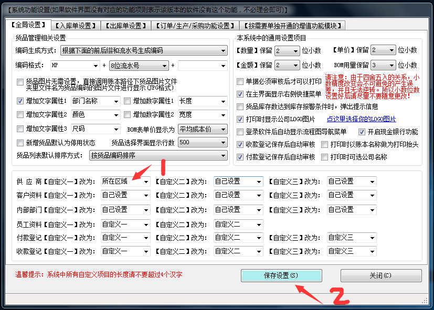
Task: Expand the BOM用量保留 decimal places dropdown
Action: (x=390, y=66)
